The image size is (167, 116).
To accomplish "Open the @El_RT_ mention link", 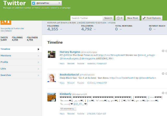I will (79, 104).
